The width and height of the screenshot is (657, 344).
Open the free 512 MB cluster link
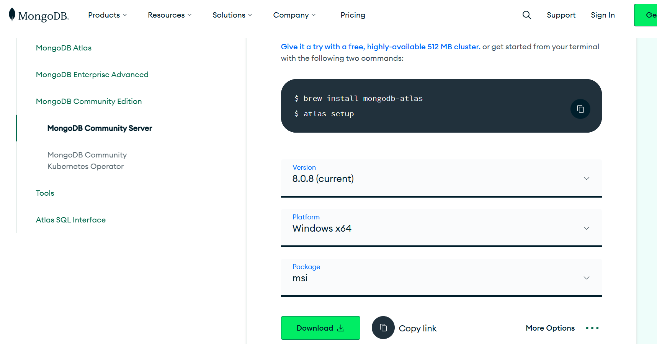pos(381,47)
